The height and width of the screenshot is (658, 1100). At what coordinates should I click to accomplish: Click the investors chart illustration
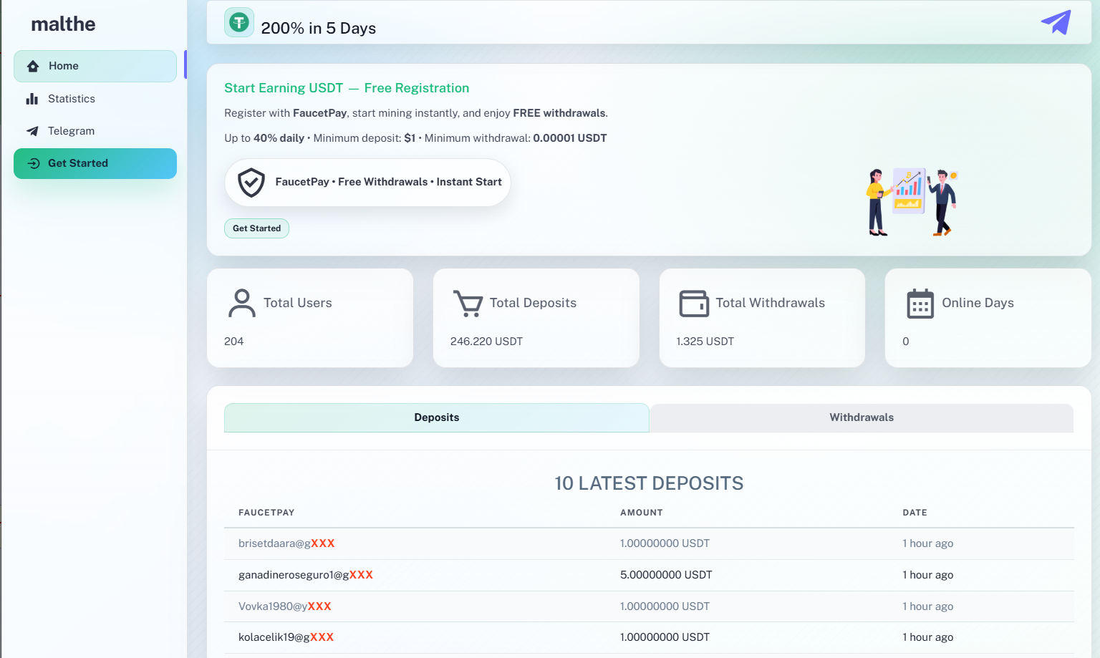point(911,202)
